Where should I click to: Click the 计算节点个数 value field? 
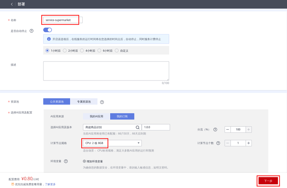[238, 143]
